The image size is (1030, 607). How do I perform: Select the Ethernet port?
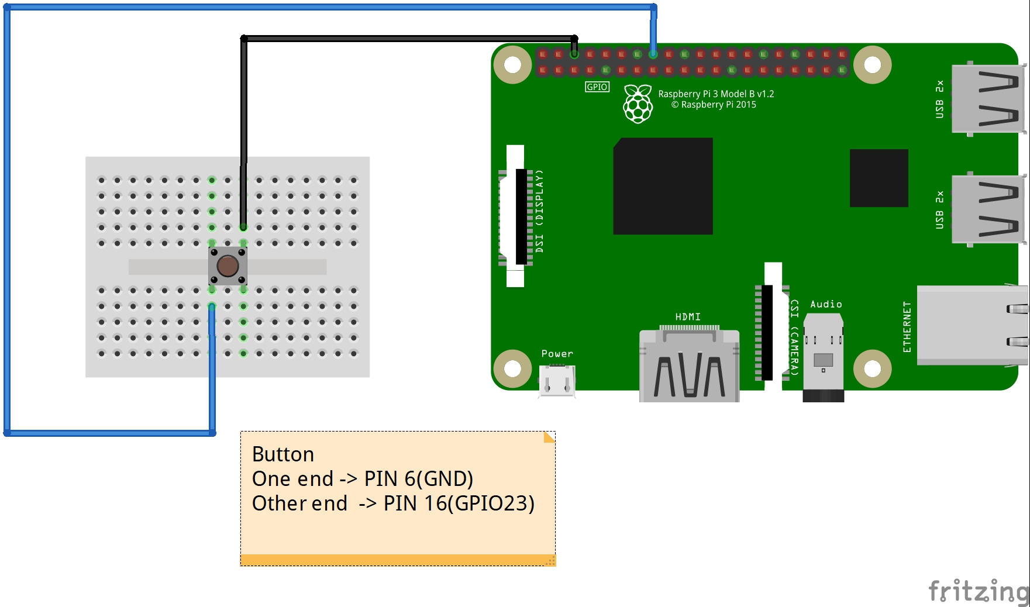pyautogui.click(x=972, y=325)
